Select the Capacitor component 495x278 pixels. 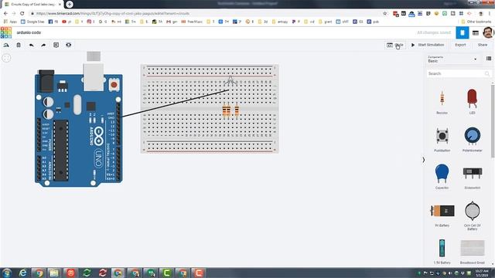[442, 177]
